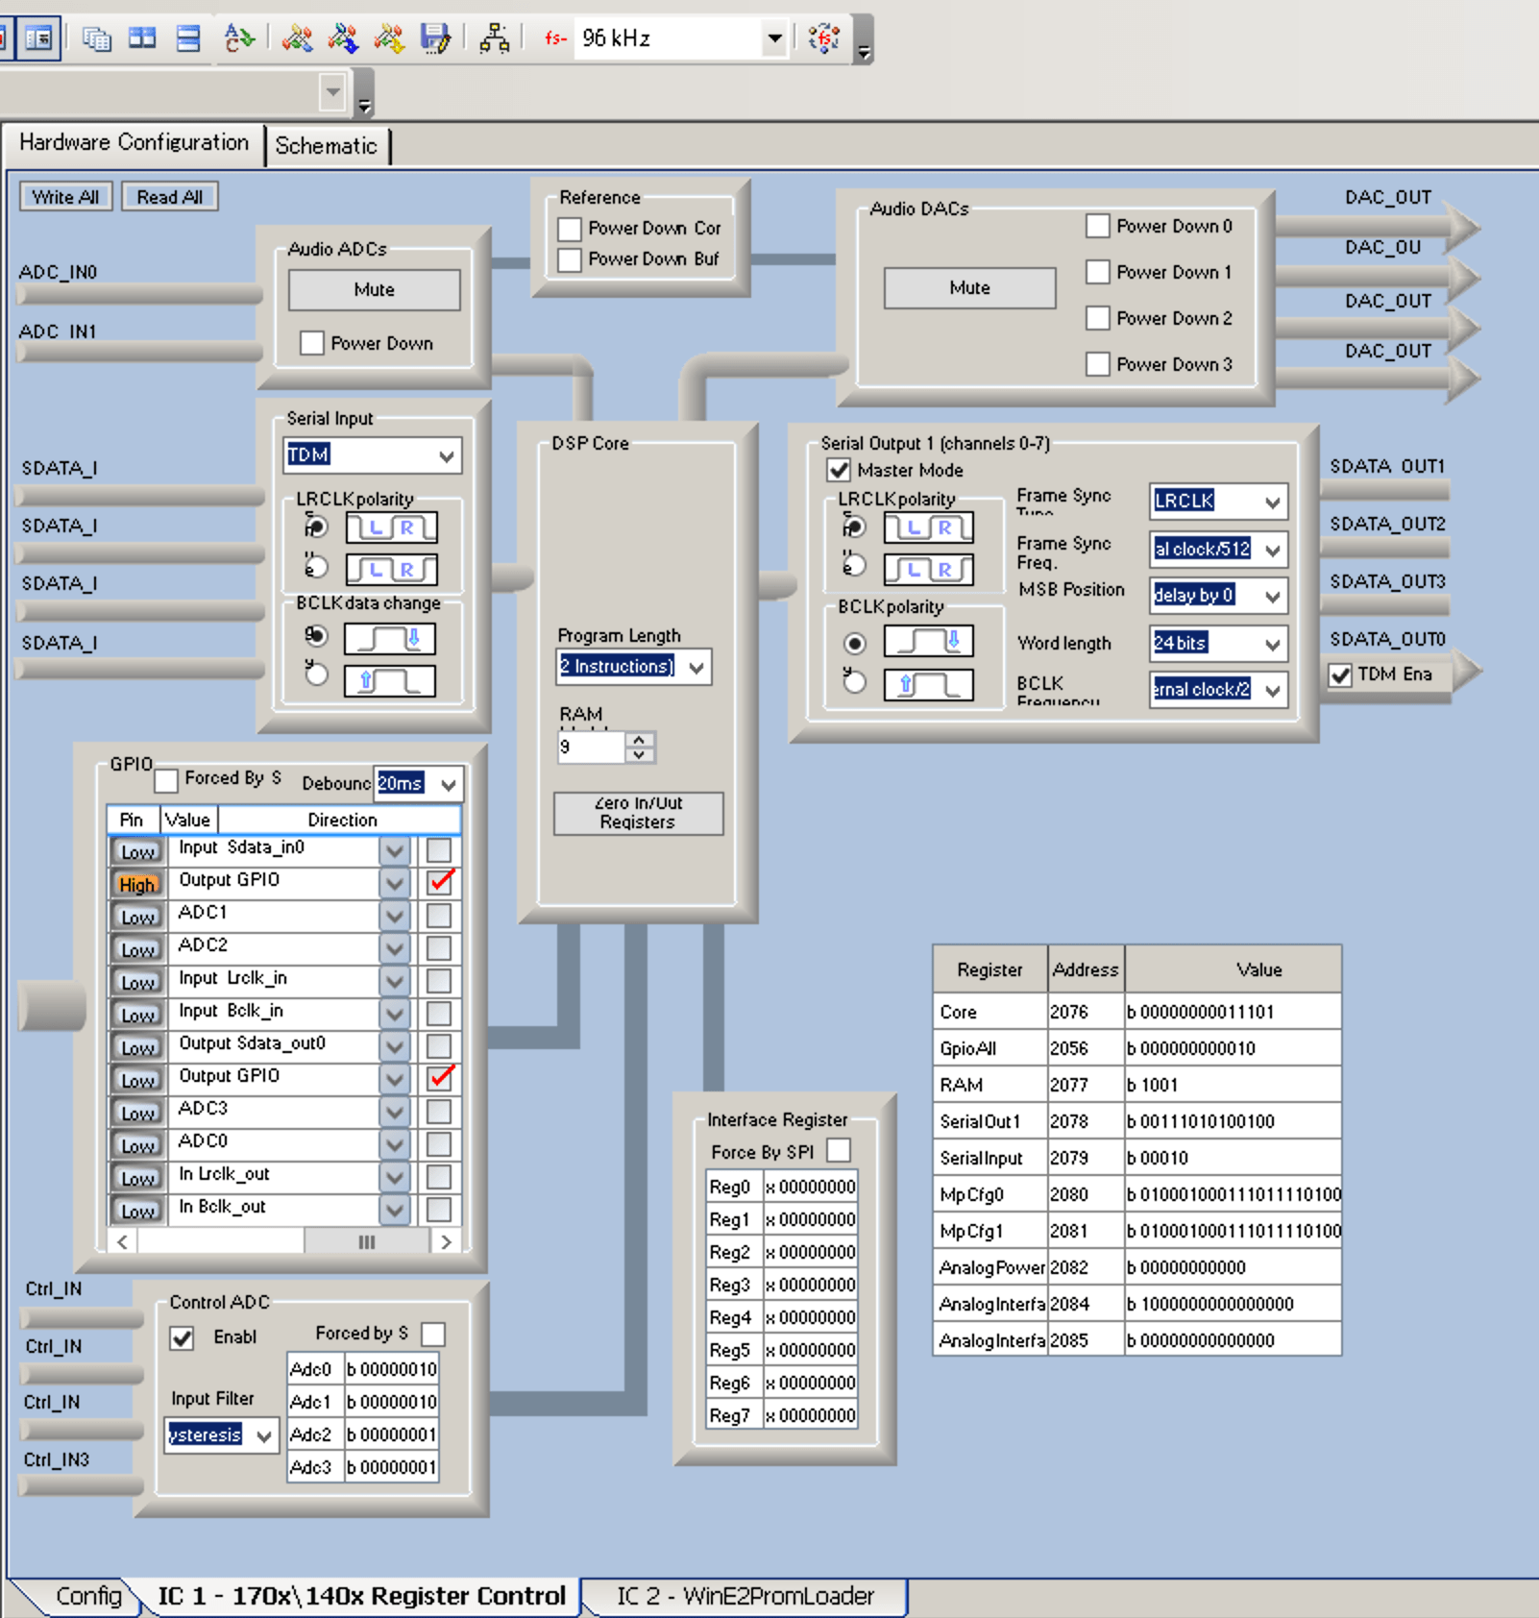This screenshot has width=1539, height=1618.
Task: Switch to Schematic tab
Action: [x=326, y=146]
